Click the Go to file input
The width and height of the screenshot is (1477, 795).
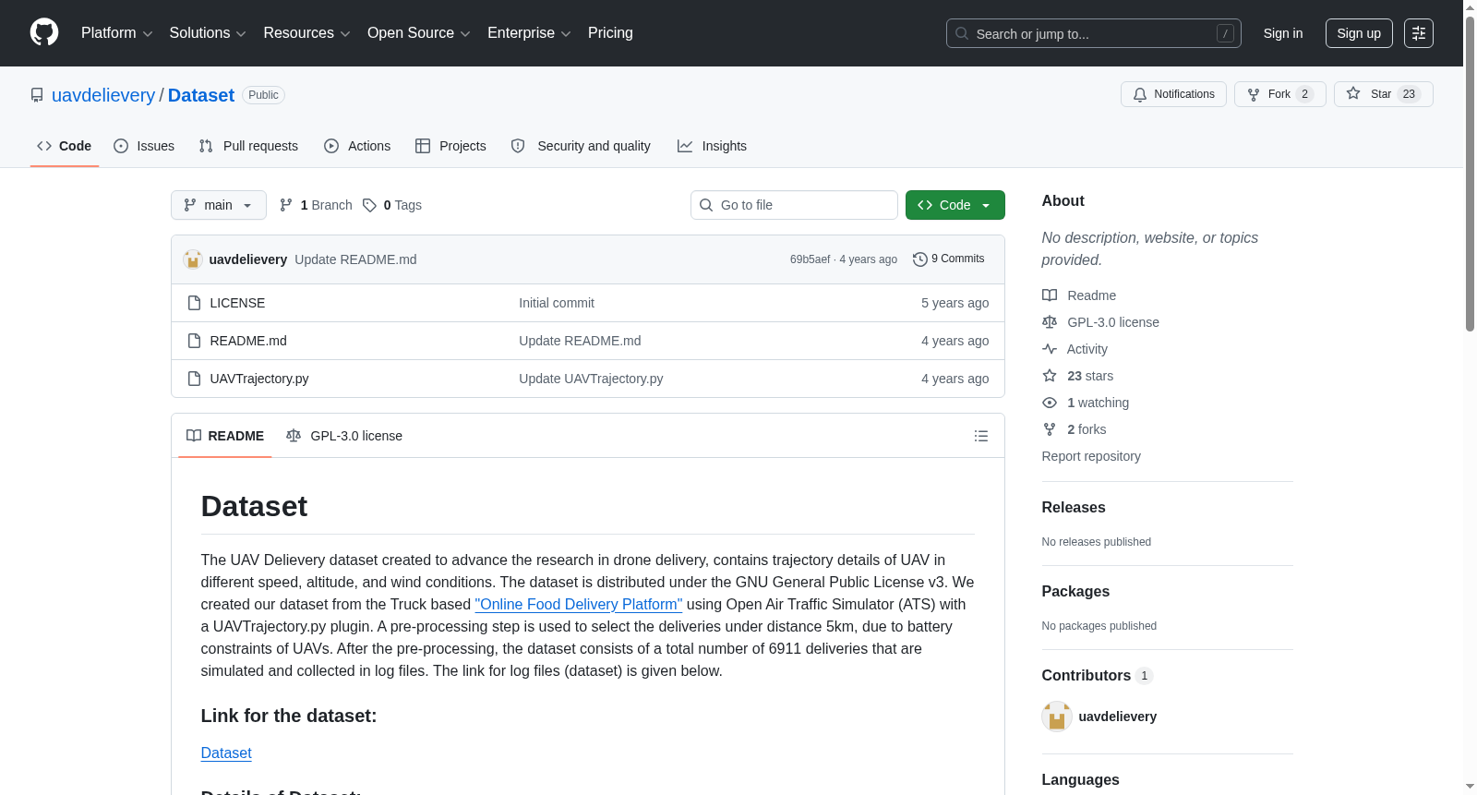click(x=794, y=205)
